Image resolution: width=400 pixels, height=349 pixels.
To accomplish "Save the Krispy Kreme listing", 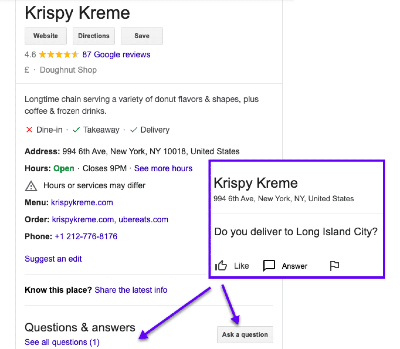I will click(142, 36).
